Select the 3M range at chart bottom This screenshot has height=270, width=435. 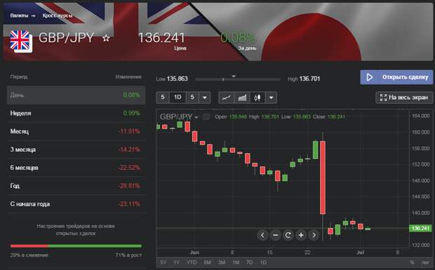pos(222,262)
